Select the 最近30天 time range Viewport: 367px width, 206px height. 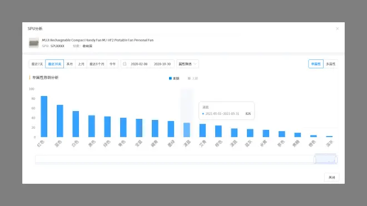point(54,64)
